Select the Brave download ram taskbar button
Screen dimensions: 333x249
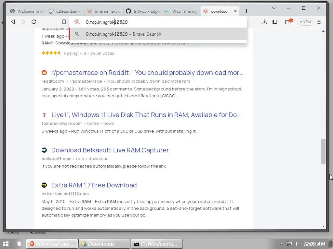tap(52, 244)
